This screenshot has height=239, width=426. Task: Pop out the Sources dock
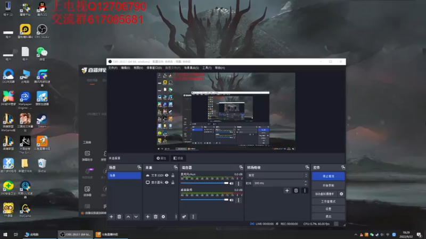click(x=176, y=167)
